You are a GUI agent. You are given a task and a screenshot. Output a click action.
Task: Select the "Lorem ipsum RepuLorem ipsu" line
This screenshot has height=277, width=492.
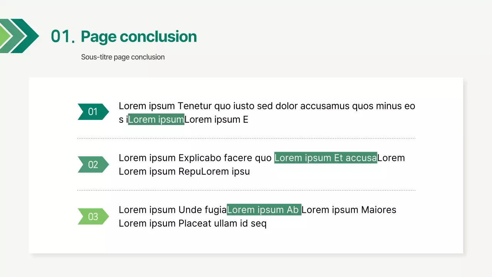click(x=184, y=172)
